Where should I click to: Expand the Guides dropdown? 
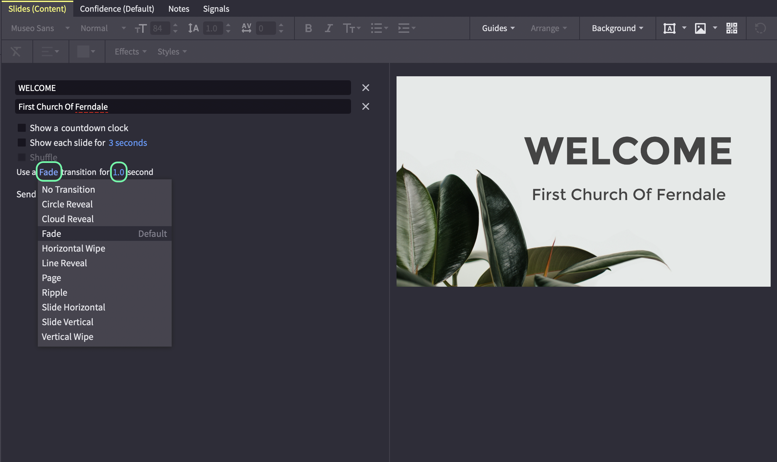tap(498, 28)
